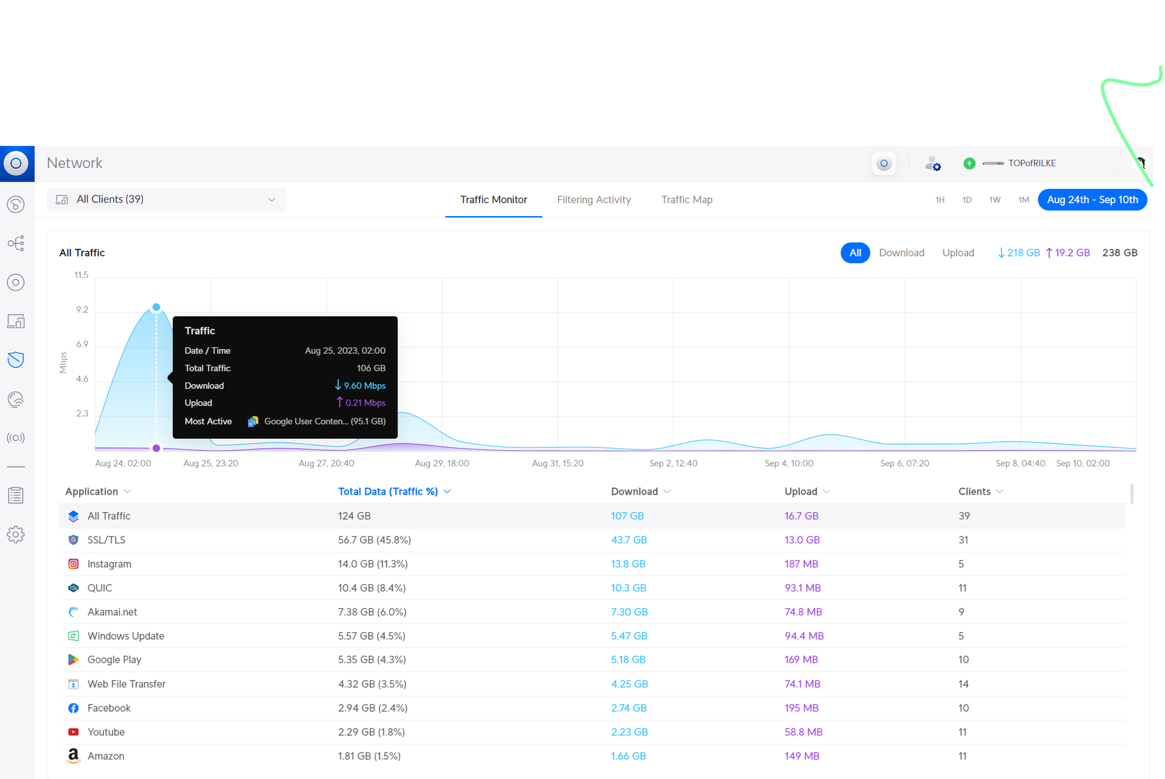Image resolution: width=1165 pixels, height=779 pixels.
Task: Open the UniFi home logo icon
Action: (x=17, y=164)
